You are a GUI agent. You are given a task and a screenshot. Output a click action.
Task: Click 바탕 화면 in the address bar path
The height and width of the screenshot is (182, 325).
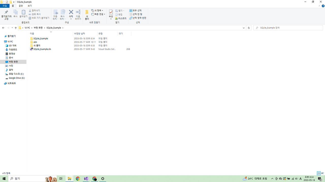point(38,28)
